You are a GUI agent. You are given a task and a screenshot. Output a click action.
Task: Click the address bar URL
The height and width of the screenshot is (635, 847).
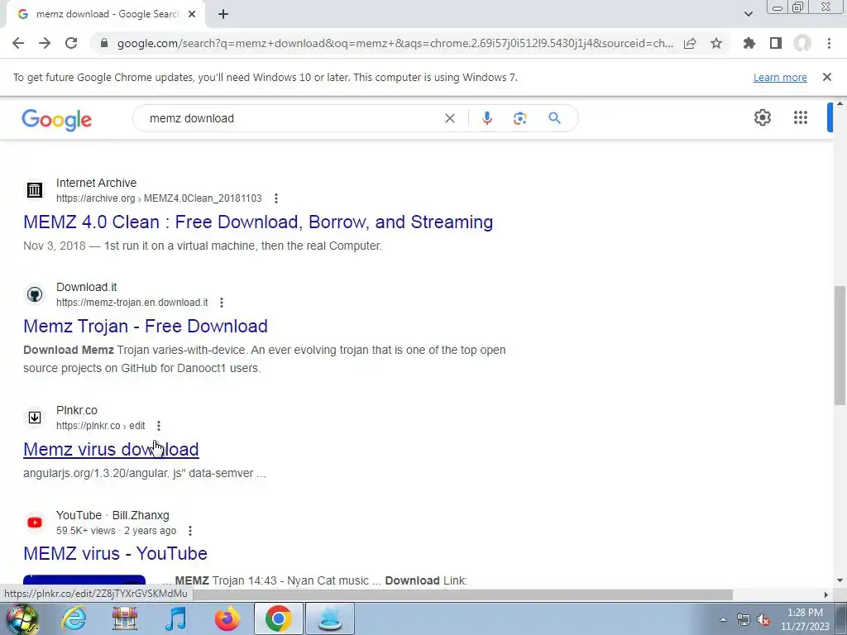point(395,43)
